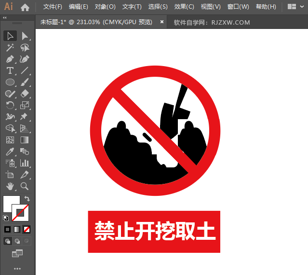Select the Symbol Sprayer tool

pos(10,163)
